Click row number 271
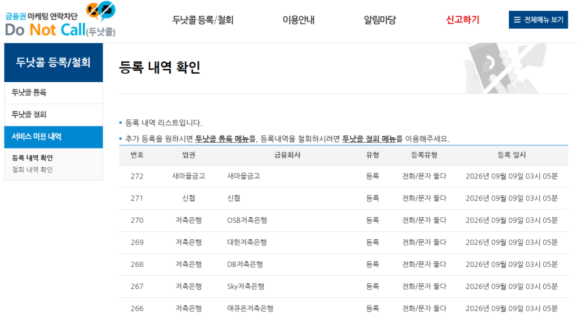This screenshot has height=318, width=577. tap(137, 199)
